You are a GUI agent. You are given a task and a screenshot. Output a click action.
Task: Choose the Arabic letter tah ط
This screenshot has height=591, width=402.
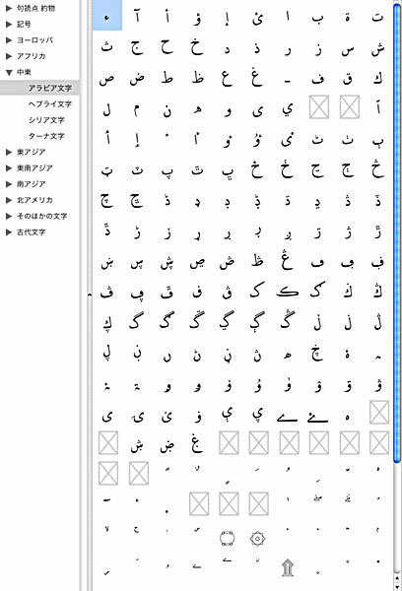point(167,77)
